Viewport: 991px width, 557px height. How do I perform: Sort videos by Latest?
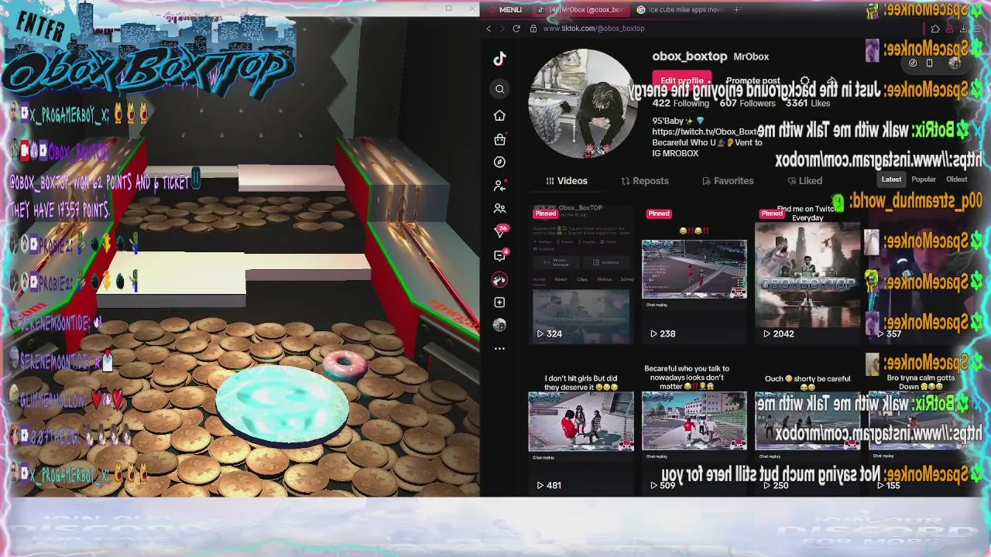(891, 179)
